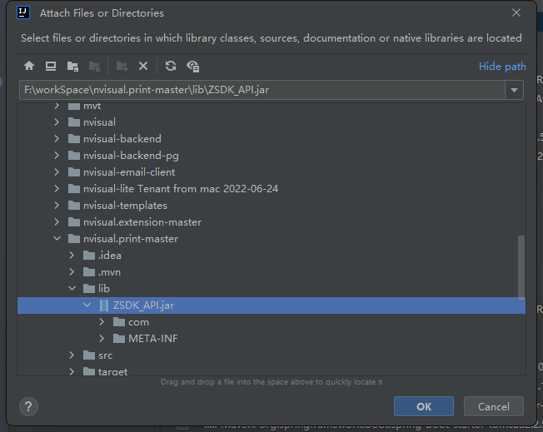Click the file tree vertical scrollbar
The width and height of the screenshot is (543, 432).
pyautogui.click(x=521, y=268)
